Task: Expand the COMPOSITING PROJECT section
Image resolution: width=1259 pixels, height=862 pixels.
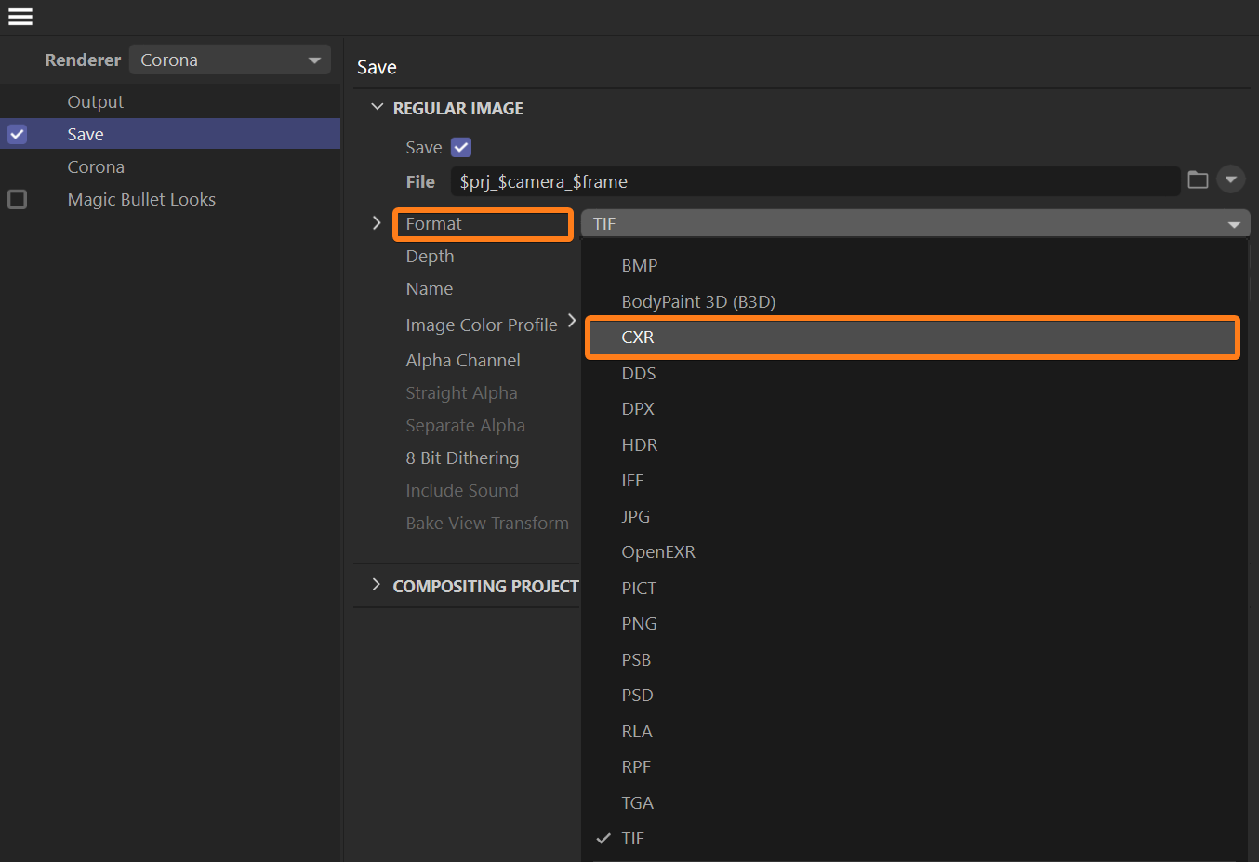Action: 377,585
